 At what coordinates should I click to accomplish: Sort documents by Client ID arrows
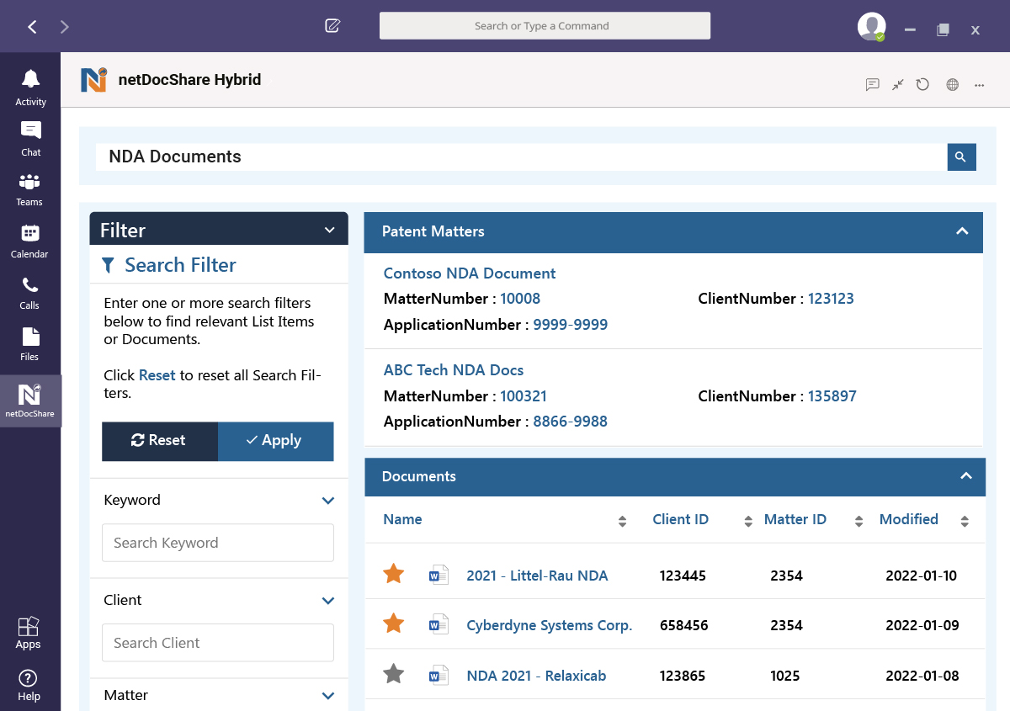coord(748,522)
